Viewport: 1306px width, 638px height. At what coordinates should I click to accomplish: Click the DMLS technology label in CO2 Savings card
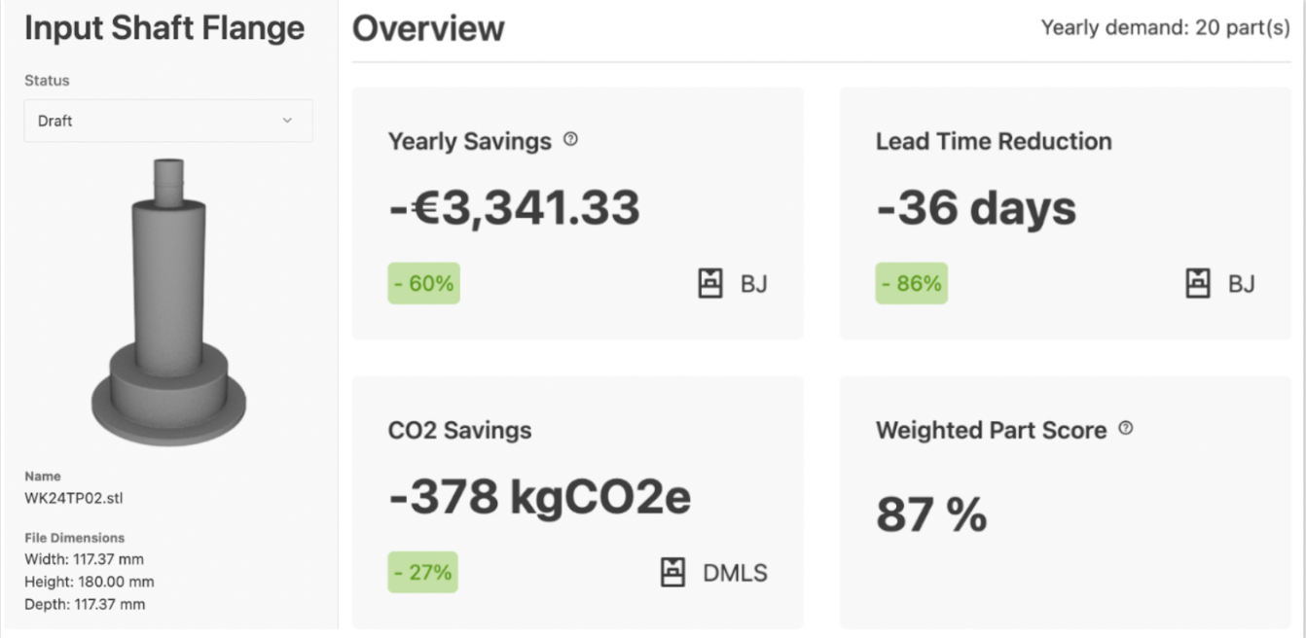click(x=735, y=574)
